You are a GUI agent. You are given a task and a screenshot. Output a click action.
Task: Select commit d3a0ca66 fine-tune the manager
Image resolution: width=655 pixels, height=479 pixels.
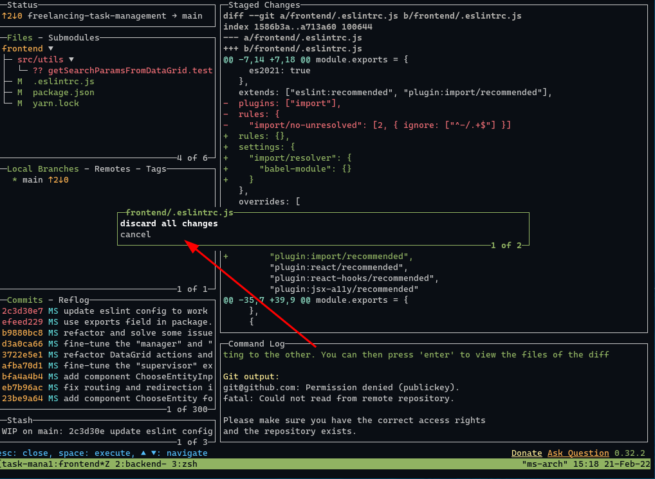coord(107,344)
